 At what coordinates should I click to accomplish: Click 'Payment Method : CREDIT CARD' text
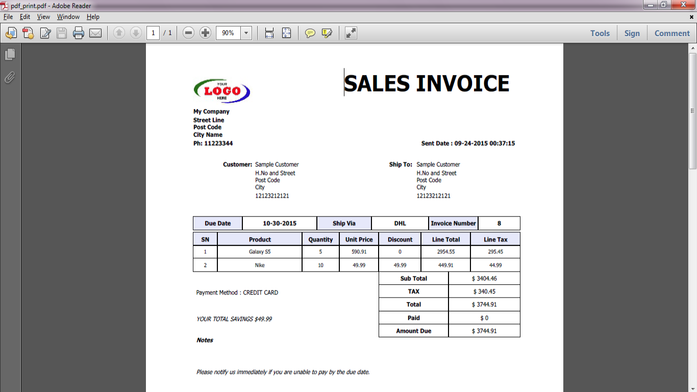pos(237,292)
